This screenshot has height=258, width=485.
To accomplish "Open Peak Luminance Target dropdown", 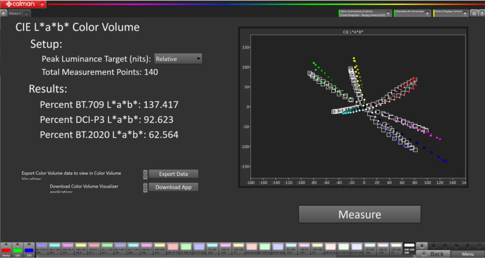I will (178, 59).
